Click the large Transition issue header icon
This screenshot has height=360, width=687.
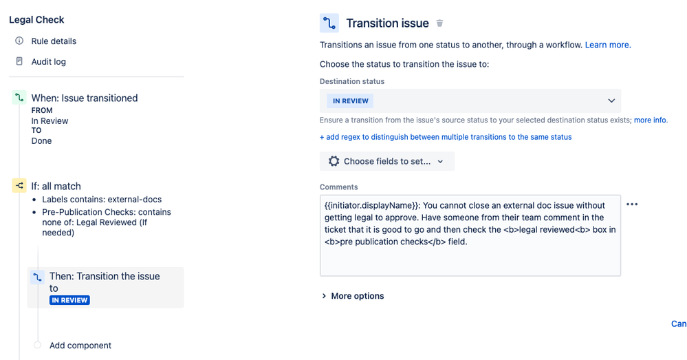pos(329,23)
